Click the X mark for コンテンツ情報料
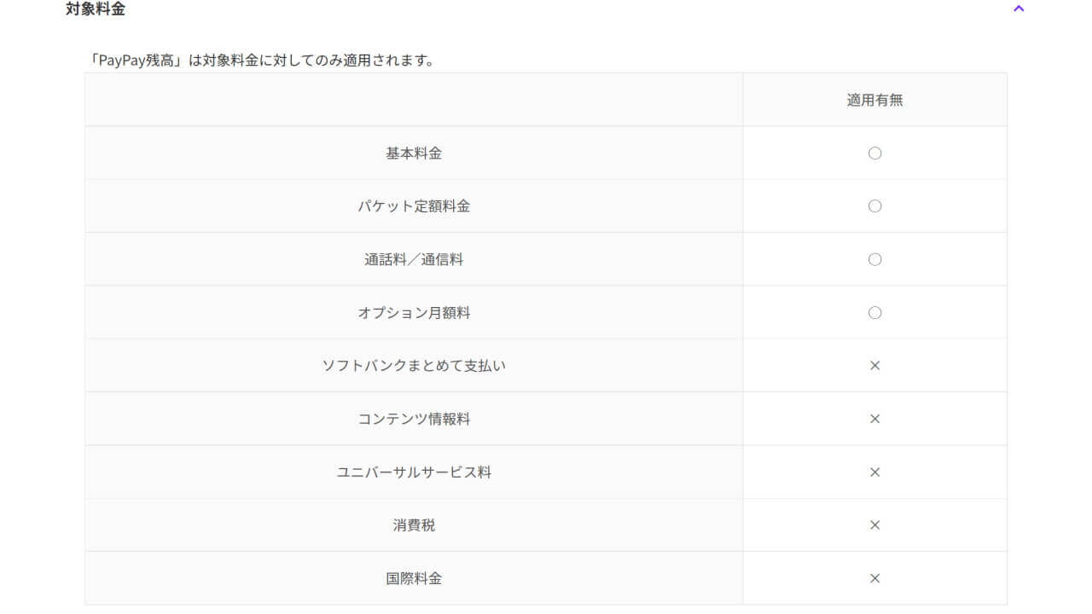The width and height of the screenshot is (1092, 614). click(874, 419)
